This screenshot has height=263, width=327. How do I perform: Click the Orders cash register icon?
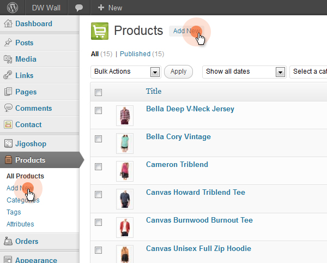8,241
